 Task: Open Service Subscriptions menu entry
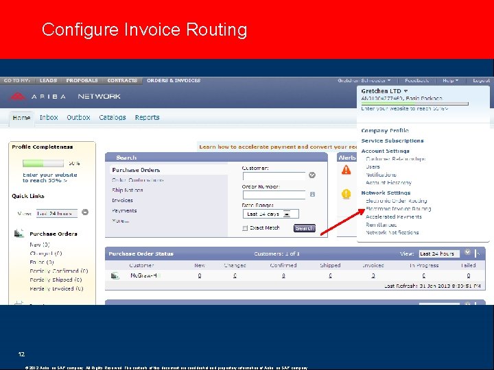[x=392, y=140]
